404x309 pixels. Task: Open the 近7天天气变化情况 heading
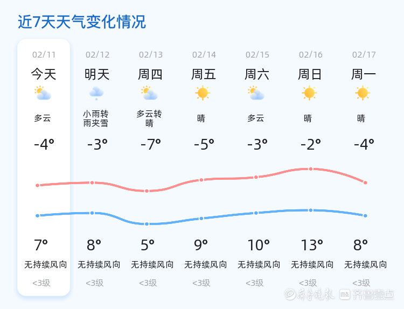tap(82, 22)
